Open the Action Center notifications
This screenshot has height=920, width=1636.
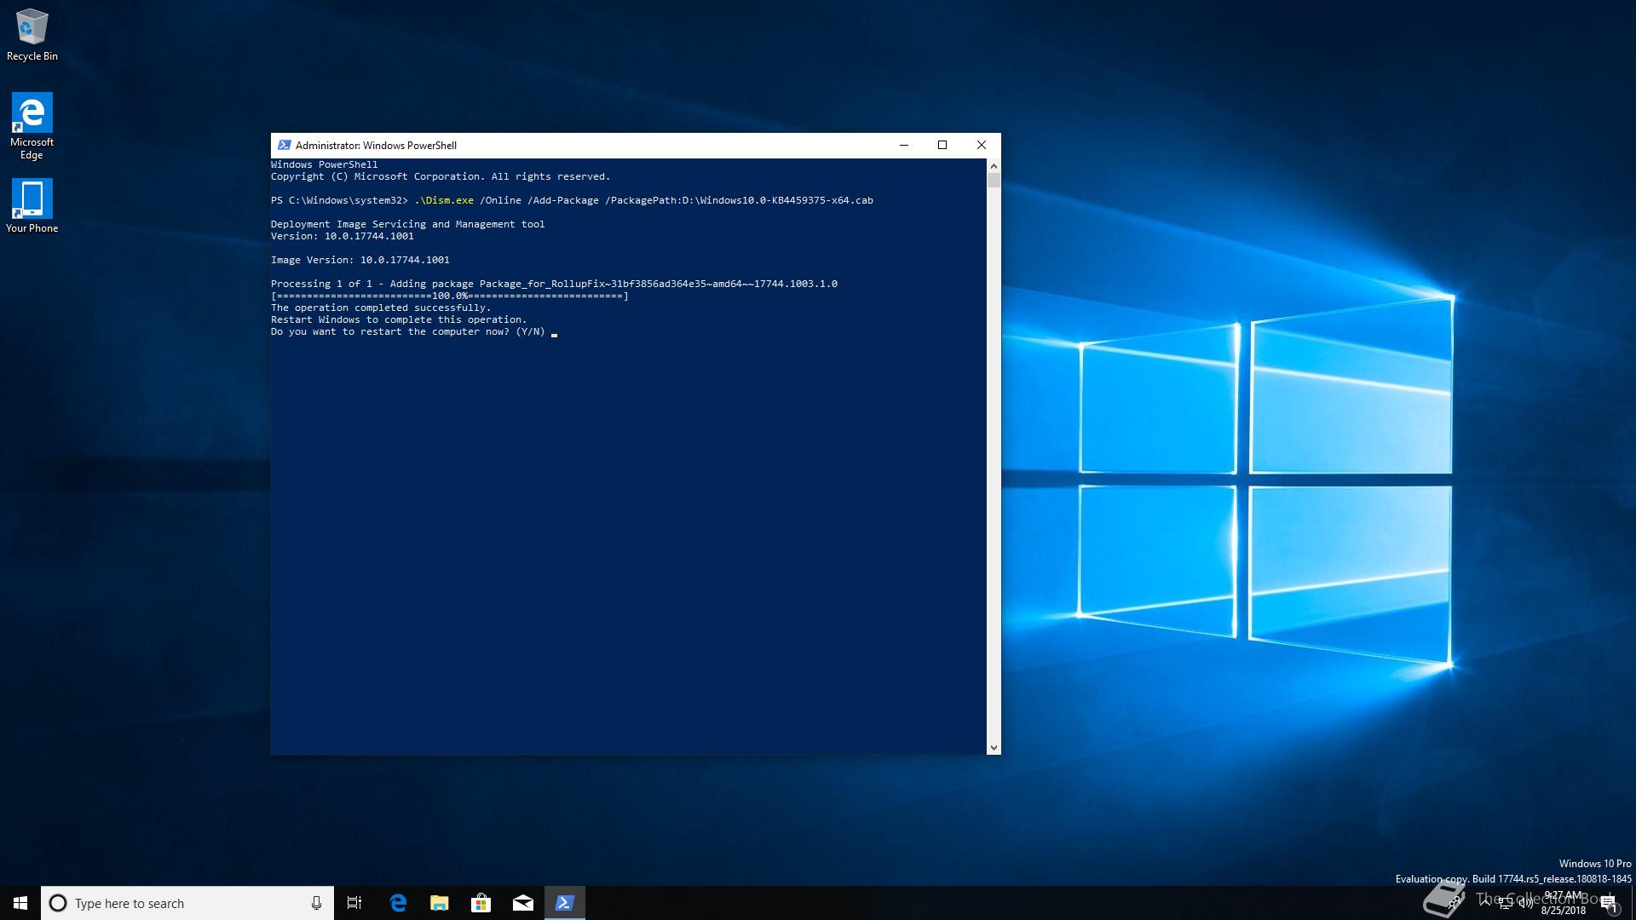coord(1610,903)
